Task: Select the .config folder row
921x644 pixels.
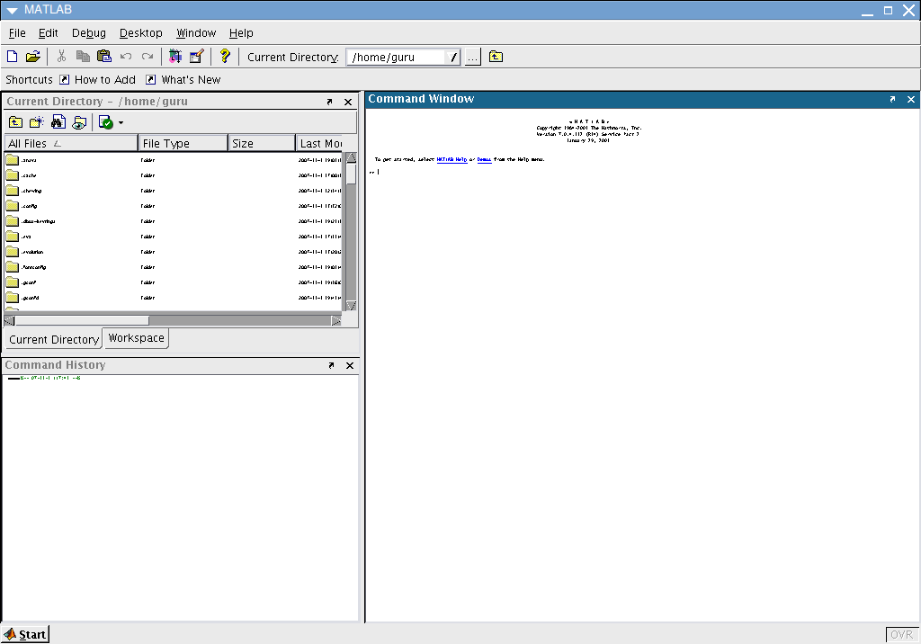Action: (x=173, y=206)
